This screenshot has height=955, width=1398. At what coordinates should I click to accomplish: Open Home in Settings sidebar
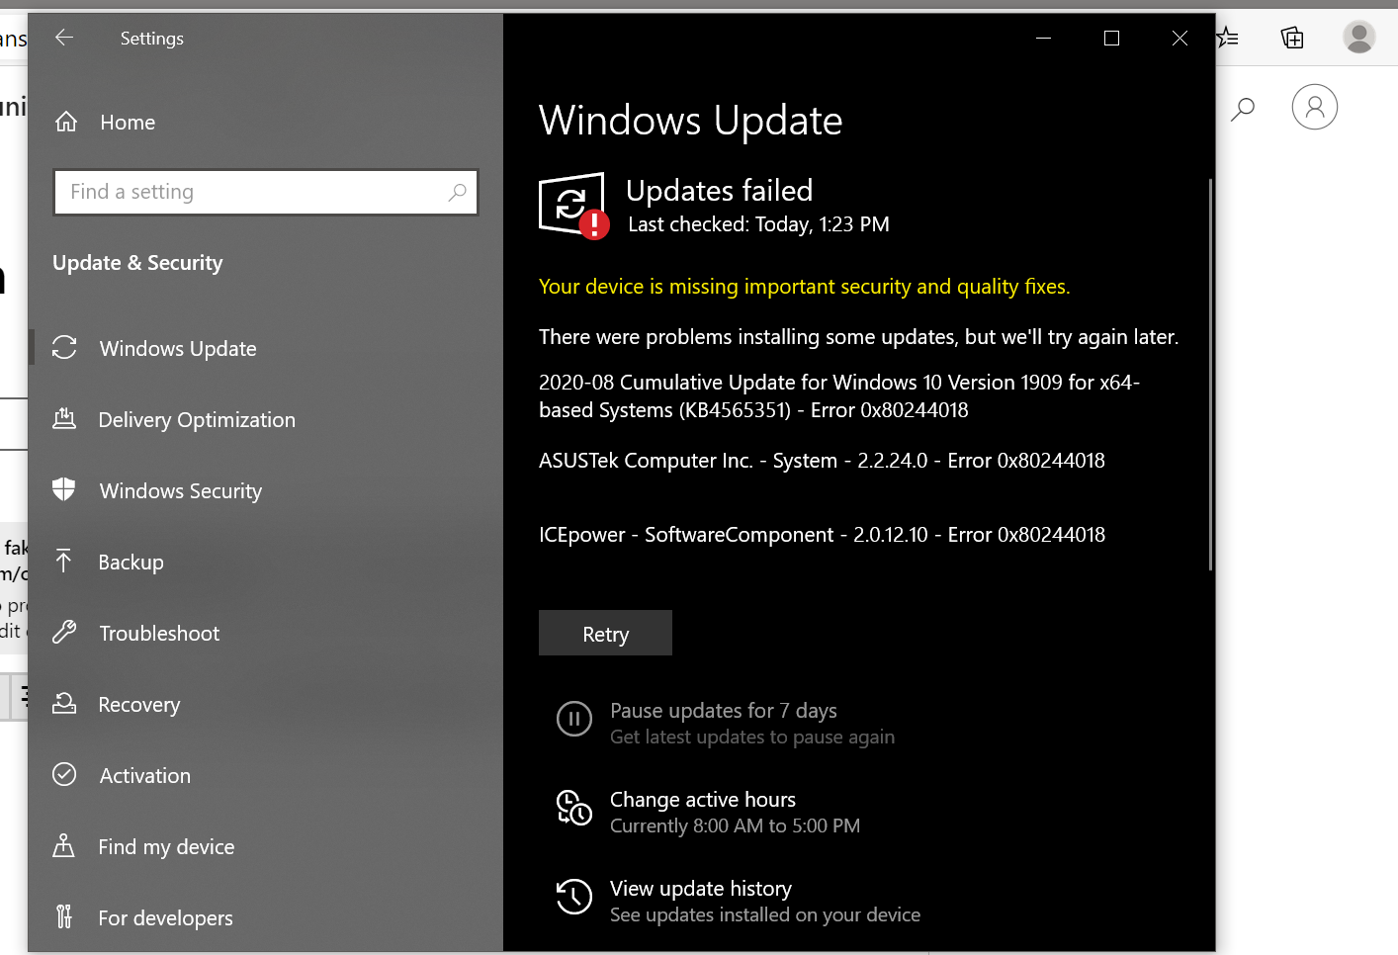(128, 123)
